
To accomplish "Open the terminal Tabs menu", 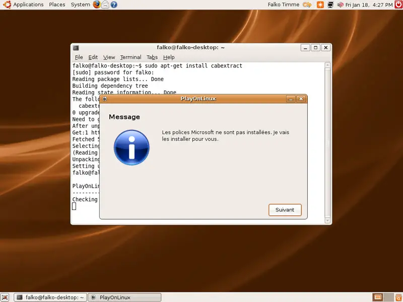I will pyautogui.click(x=152, y=57).
